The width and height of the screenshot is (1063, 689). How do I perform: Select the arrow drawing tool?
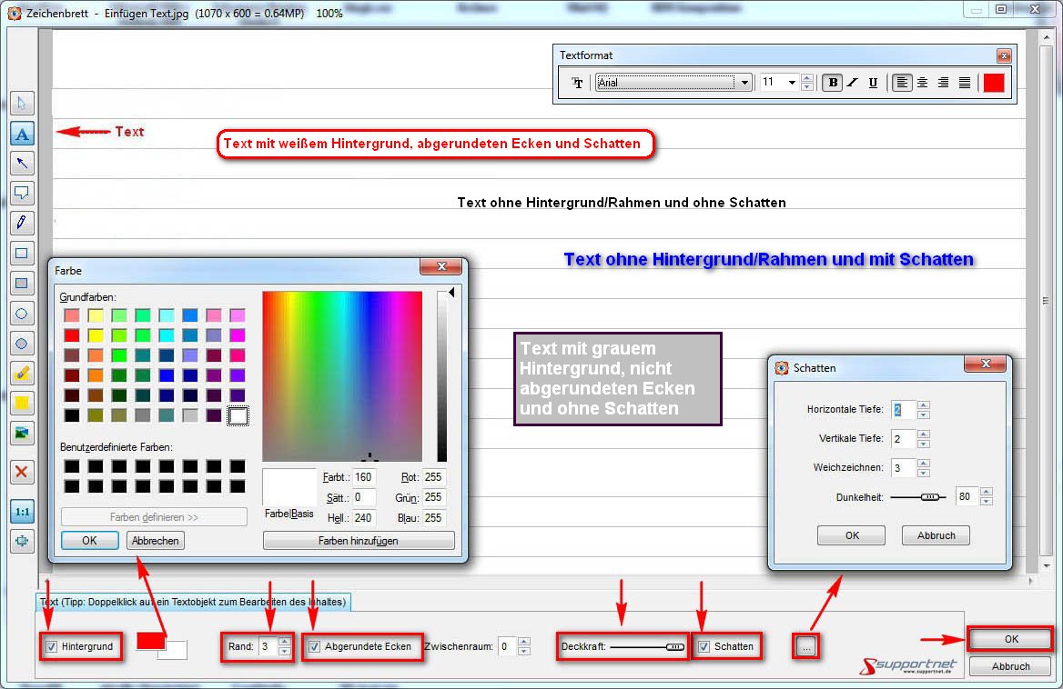point(22,164)
